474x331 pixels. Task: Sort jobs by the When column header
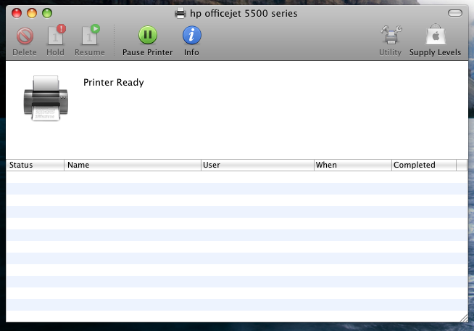pos(353,165)
